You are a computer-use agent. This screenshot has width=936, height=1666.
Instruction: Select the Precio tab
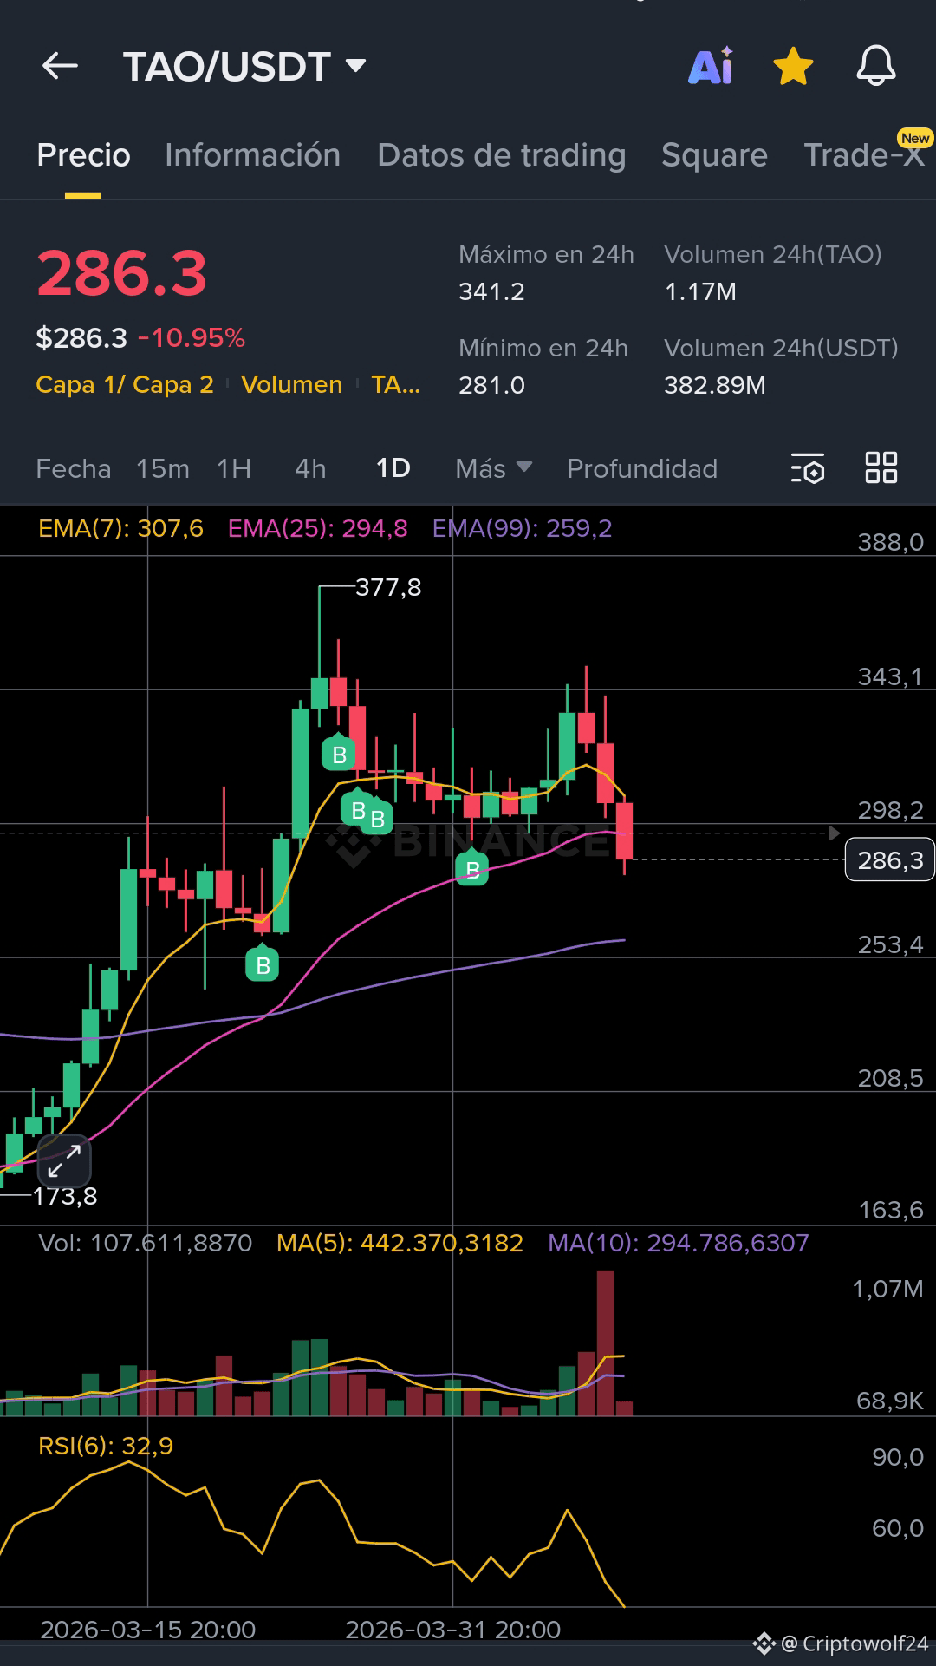83,155
